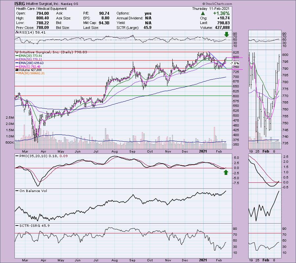The width and height of the screenshot is (296, 263).
Task: Click the Options yes value
Action: [x=148, y=13]
